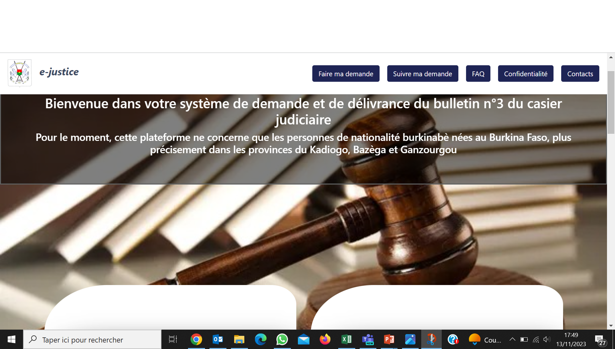Open the FAQ page
This screenshot has width=615, height=349.
pyautogui.click(x=478, y=73)
